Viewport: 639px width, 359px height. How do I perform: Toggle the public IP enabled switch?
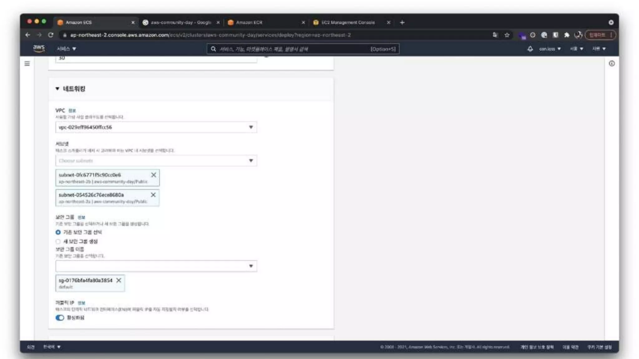(x=60, y=318)
